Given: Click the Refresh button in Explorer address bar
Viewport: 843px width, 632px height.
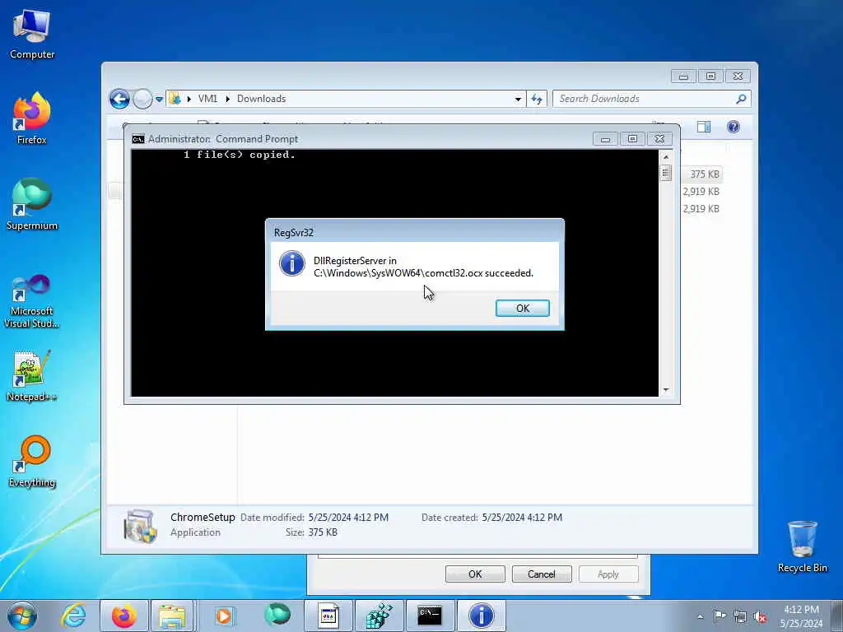Looking at the screenshot, I should 537,99.
